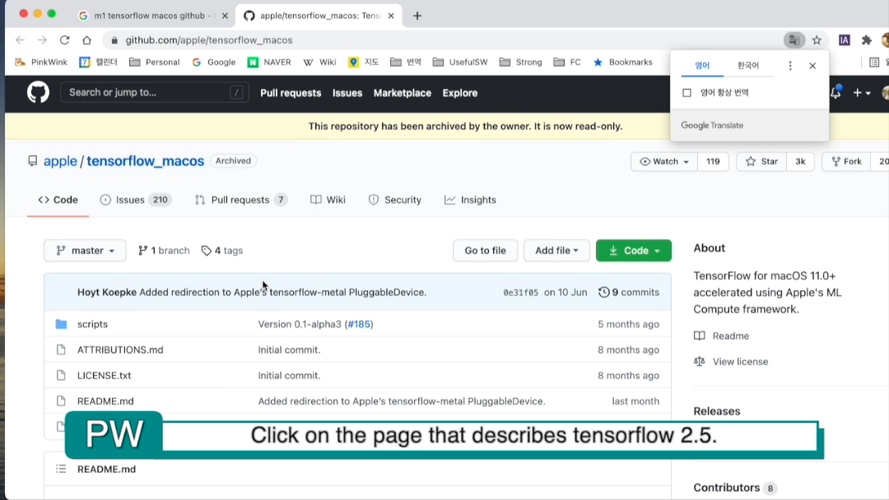Star the tensorflow_macos repository

pos(761,161)
